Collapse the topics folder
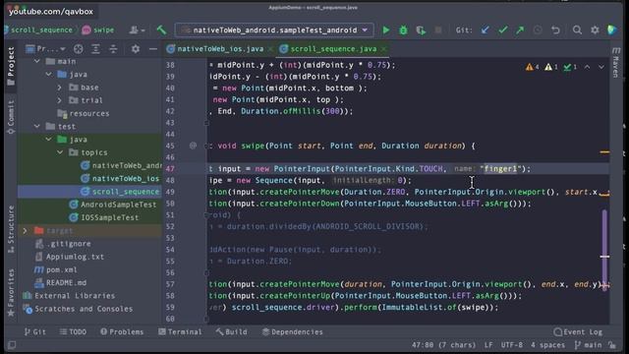The image size is (629, 354). click(60, 152)
